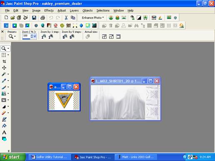Open the Selections menu
The image size is (215, 161).
(x=103, y=10)
